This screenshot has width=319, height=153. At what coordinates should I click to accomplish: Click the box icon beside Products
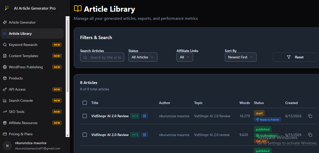pos(5,78)
